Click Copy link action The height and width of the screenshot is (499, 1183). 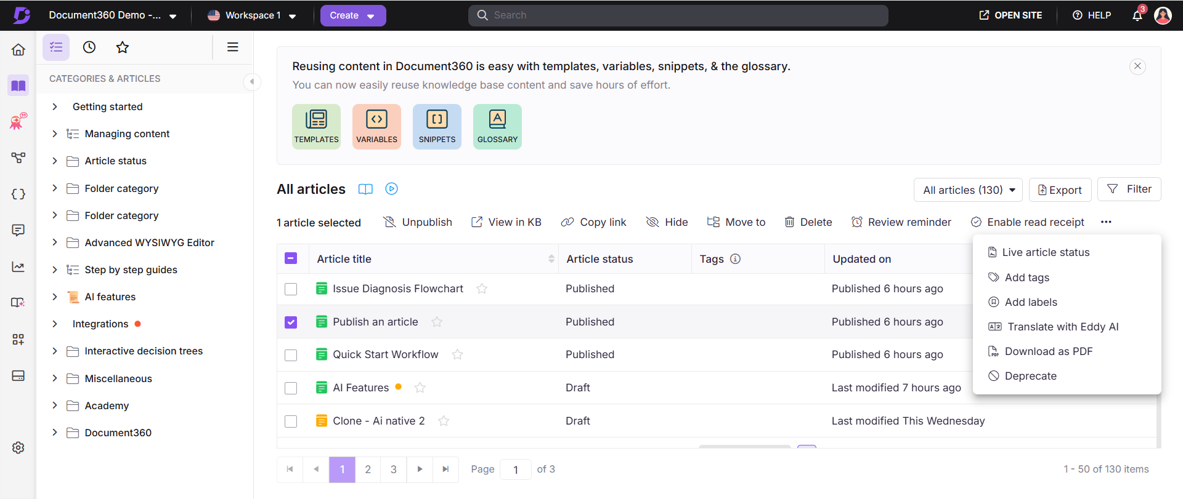point(593,222)
